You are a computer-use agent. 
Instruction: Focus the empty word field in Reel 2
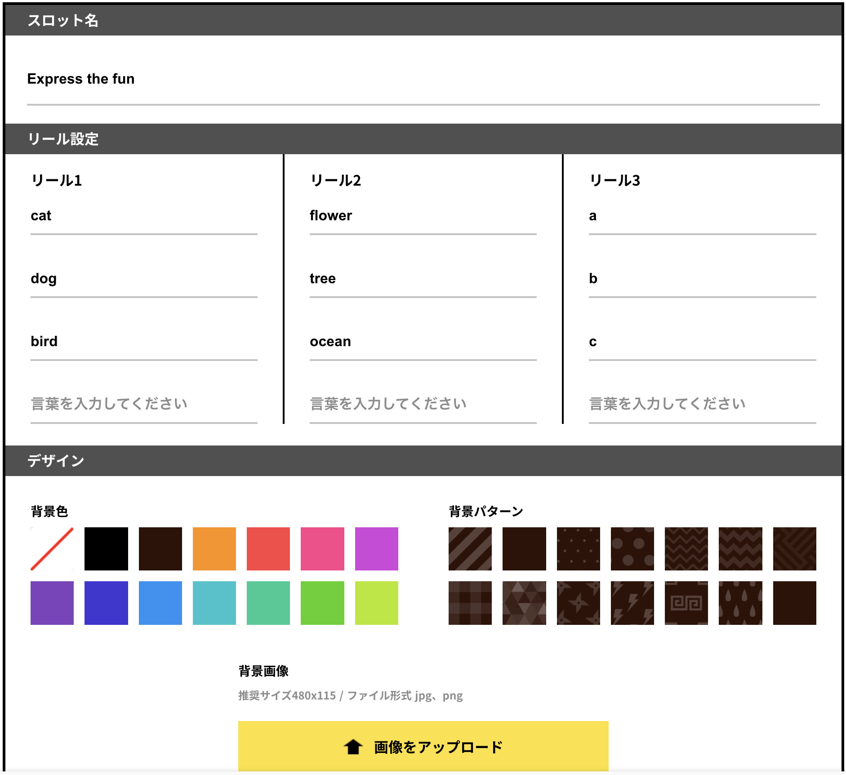(423, 404)
